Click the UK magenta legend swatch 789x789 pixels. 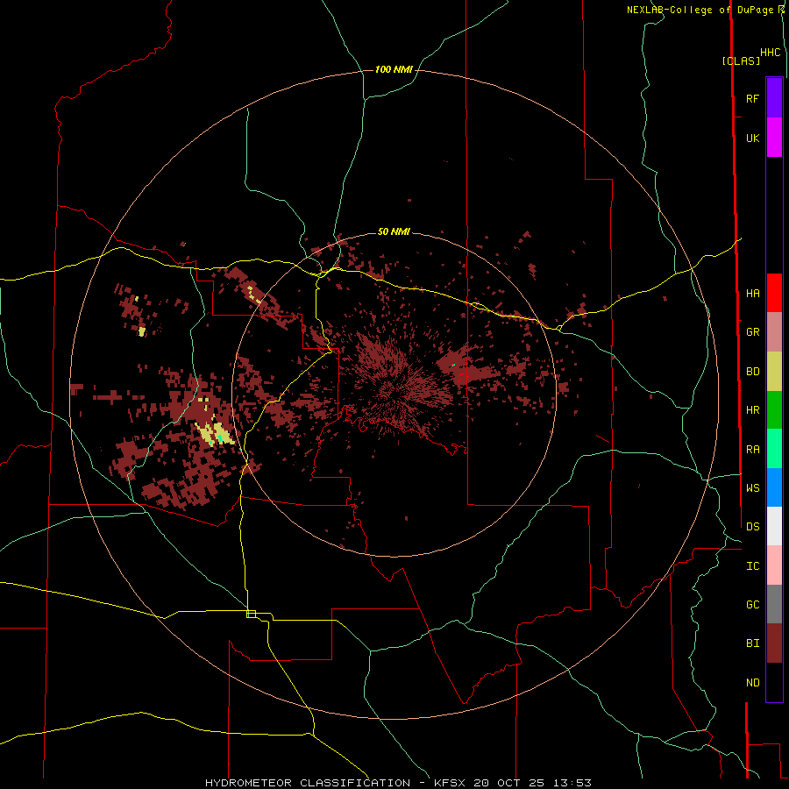click(774, 138)
